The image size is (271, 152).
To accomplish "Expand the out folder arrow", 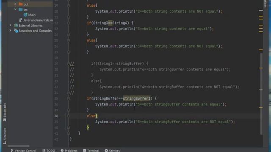I will click(15, 4).
